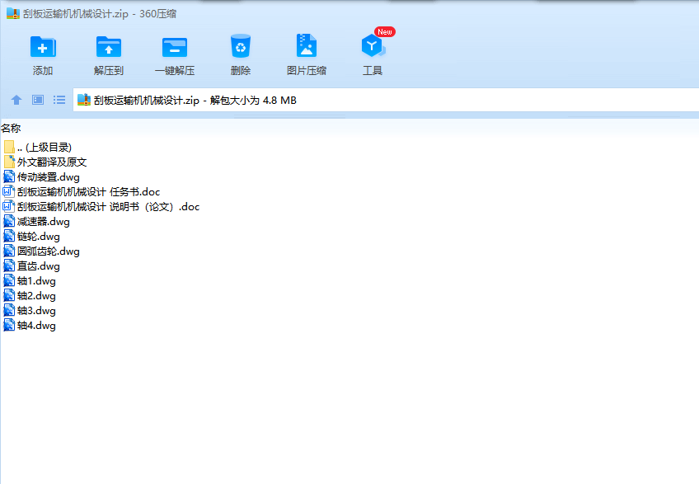
Task: Switch to list view icon
Action: coord(59,100)
